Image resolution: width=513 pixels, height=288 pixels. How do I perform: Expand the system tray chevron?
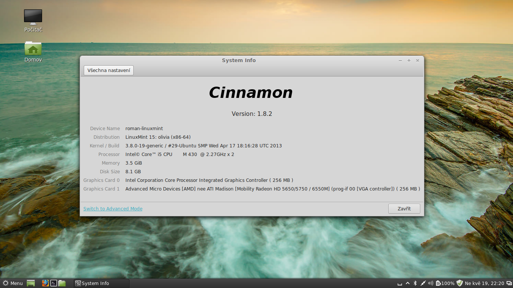pos(407,283)
